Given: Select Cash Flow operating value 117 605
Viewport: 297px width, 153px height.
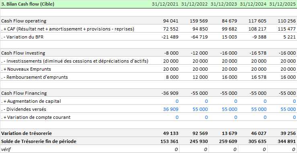Looking at the screenshot, I should [x=257, y=21].
